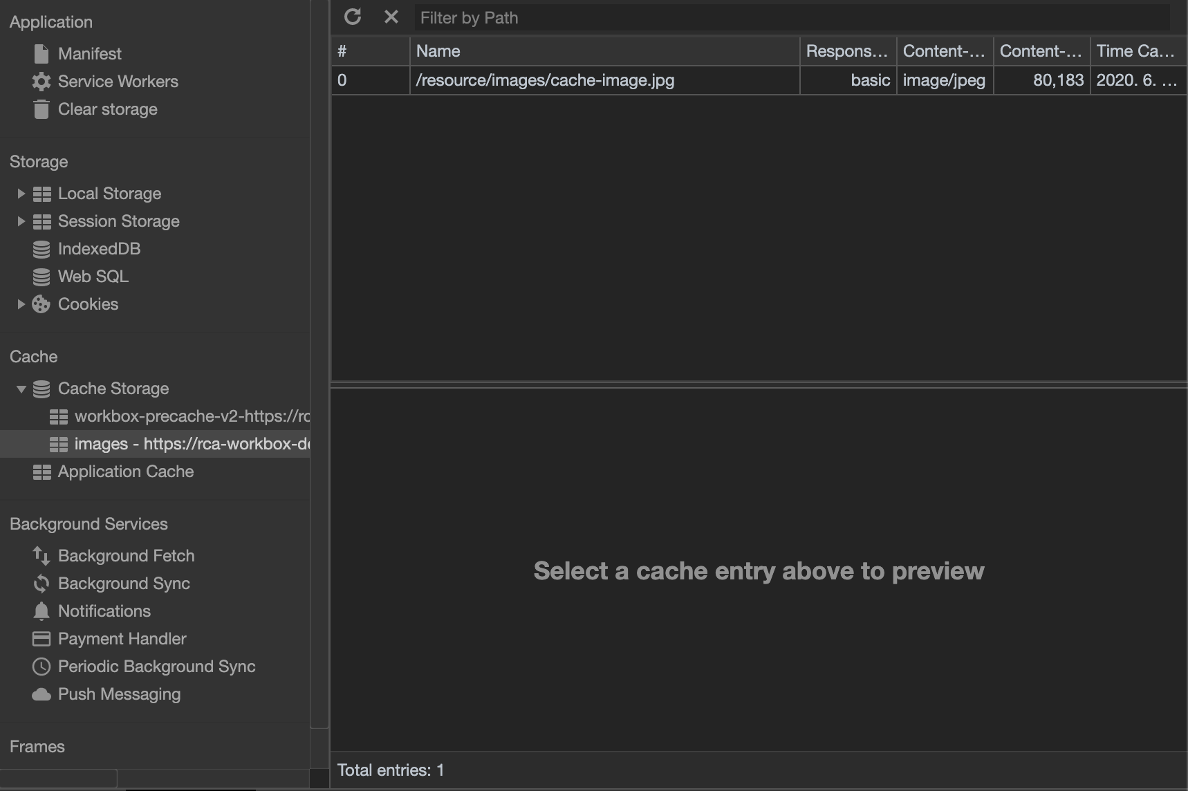
Task: Click the sidebar vertical scrollbar
Action: pyautogui.click(x=319, y=364)
